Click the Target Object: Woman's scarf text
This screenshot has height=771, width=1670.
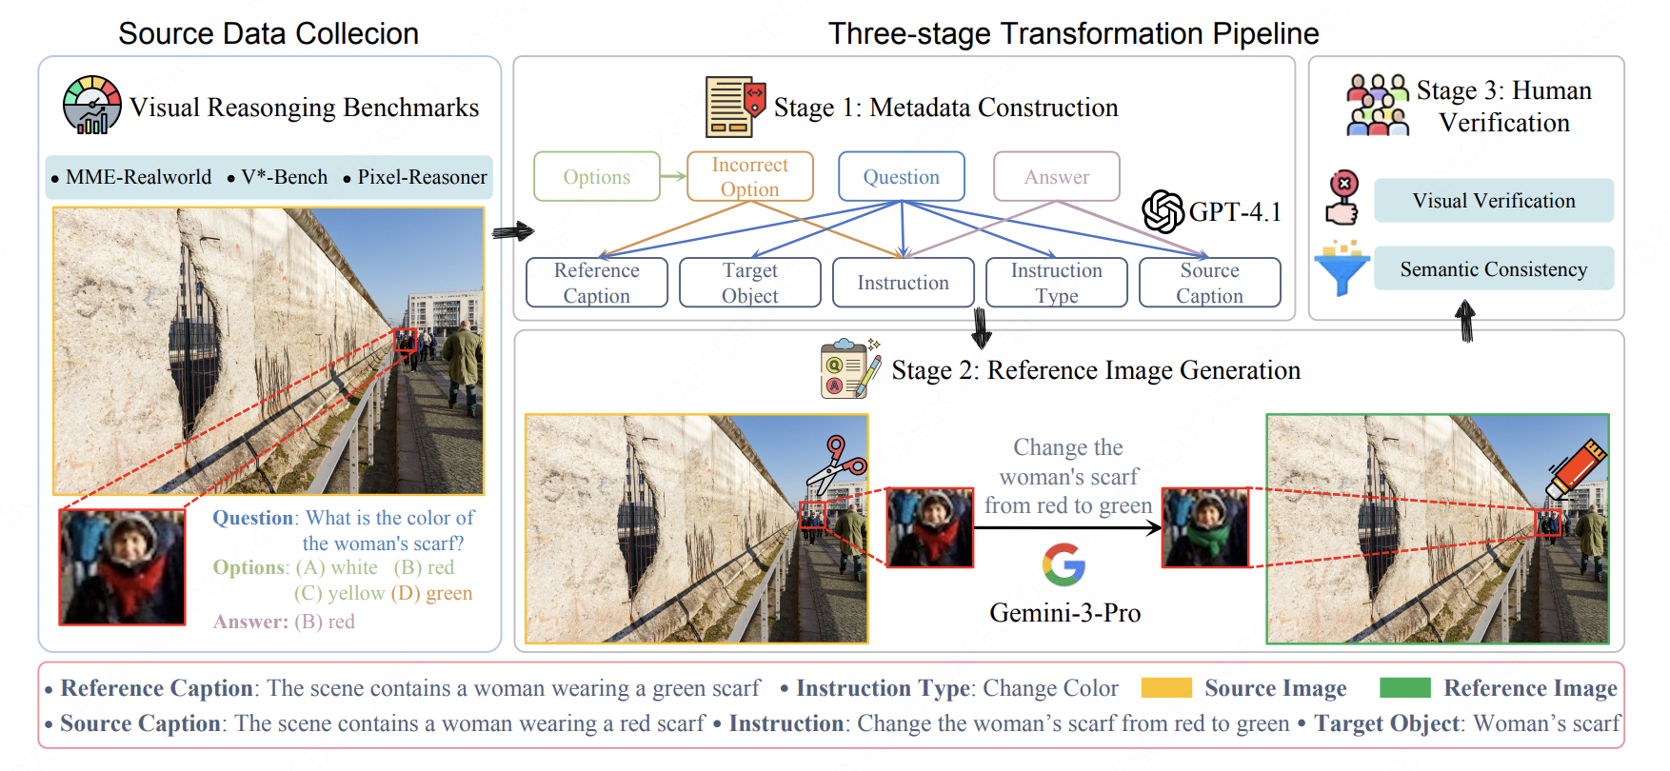(x=1467, y=723)
